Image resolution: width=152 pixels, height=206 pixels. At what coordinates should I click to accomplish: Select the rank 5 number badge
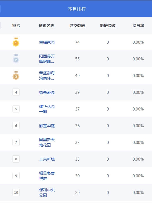(x=16, y=109)
